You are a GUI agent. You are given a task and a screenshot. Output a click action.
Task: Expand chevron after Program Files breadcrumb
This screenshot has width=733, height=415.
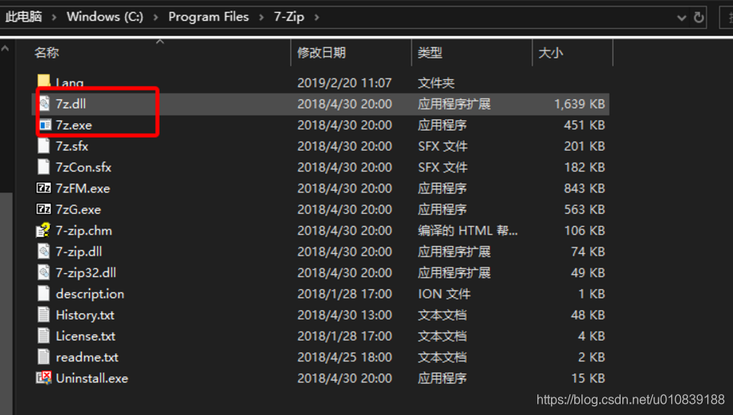point(261,18)
